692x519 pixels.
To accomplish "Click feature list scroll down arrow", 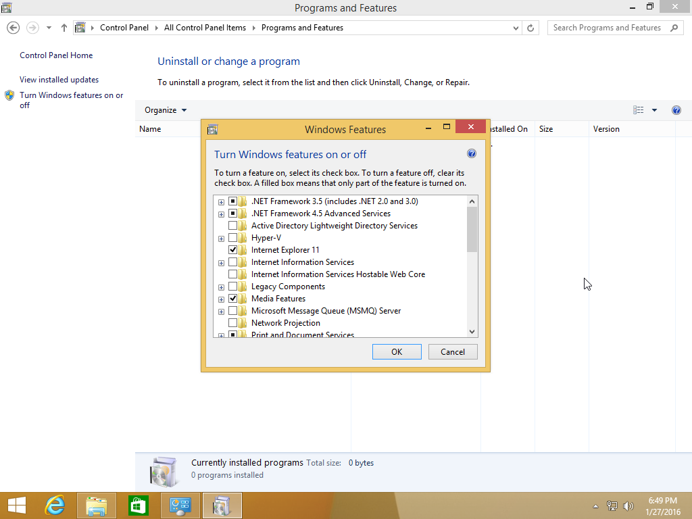I will 472,331.
